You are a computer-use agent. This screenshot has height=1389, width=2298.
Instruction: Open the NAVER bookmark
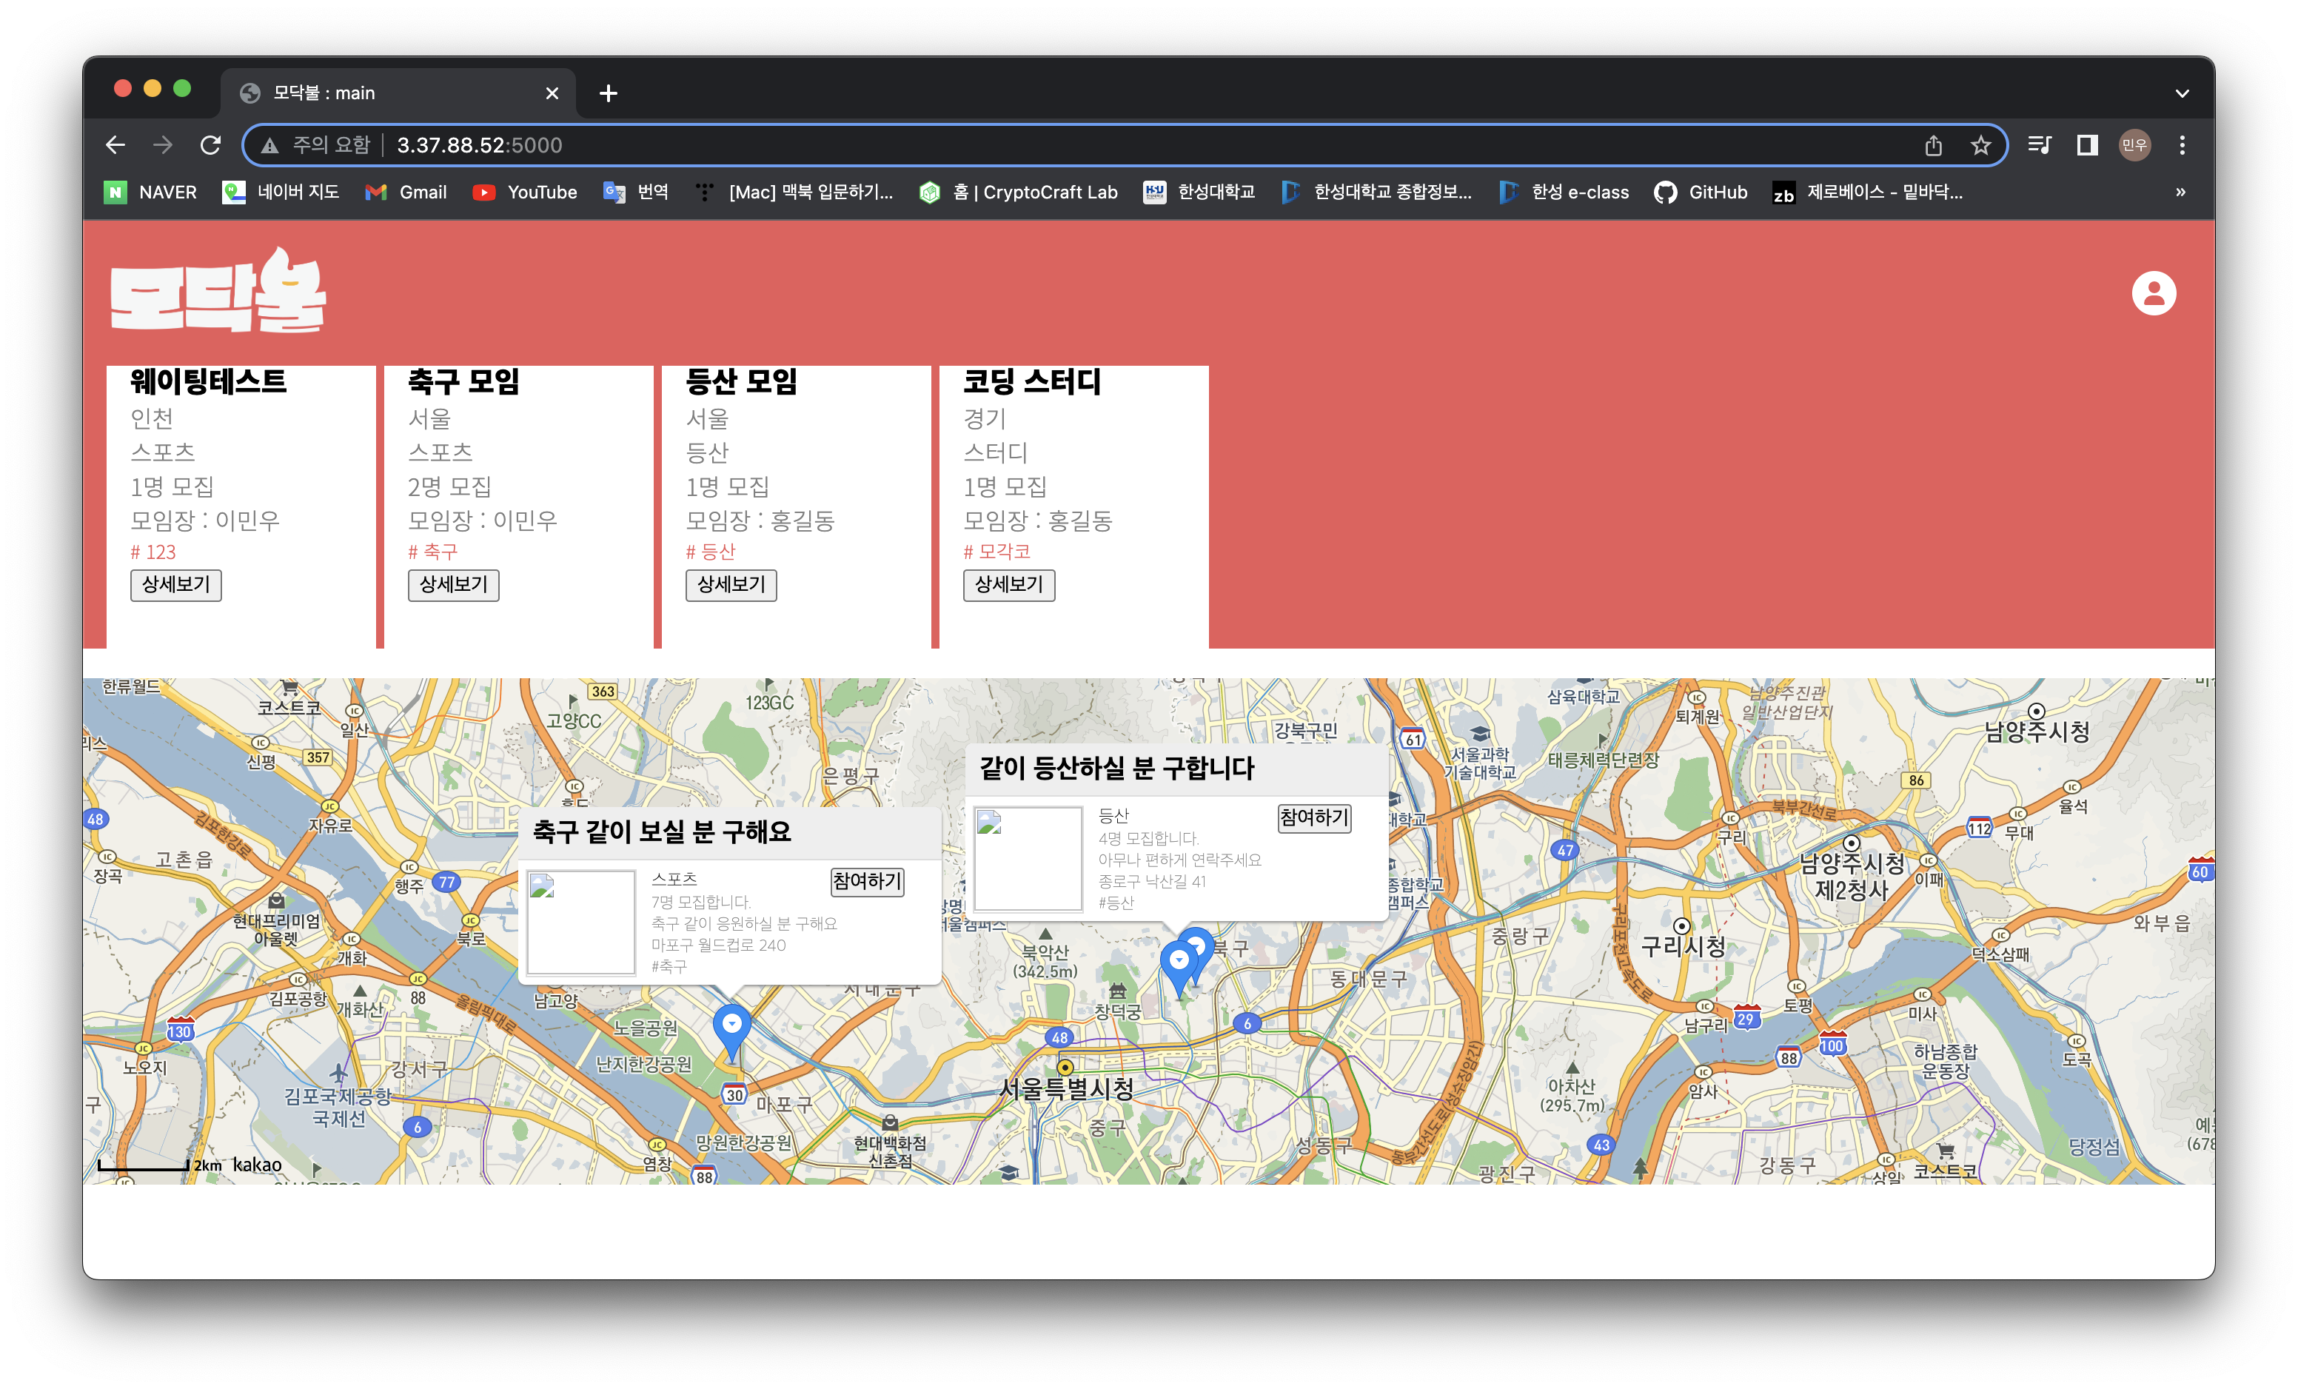[150, 193]
